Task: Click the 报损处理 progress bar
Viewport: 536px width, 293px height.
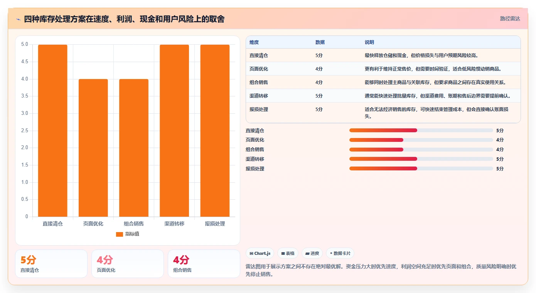Action: [421, 168]
